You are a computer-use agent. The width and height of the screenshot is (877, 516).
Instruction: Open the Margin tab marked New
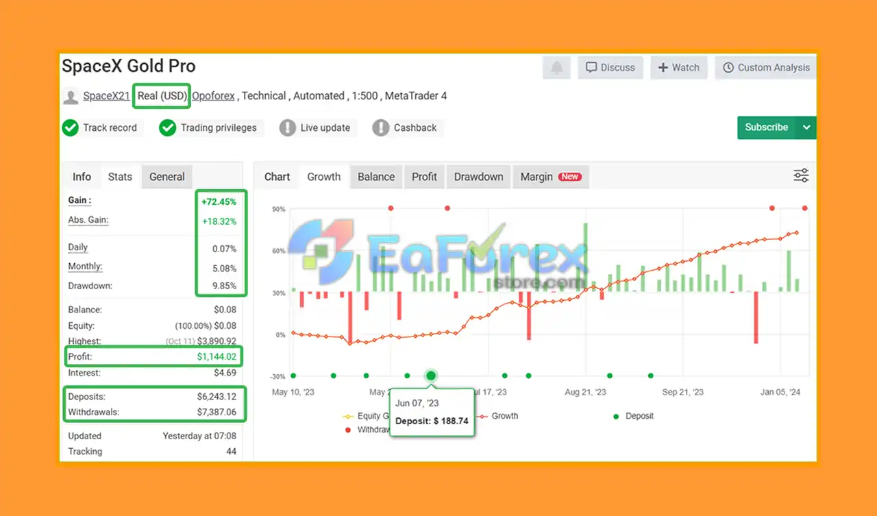(x=551, y=177)
